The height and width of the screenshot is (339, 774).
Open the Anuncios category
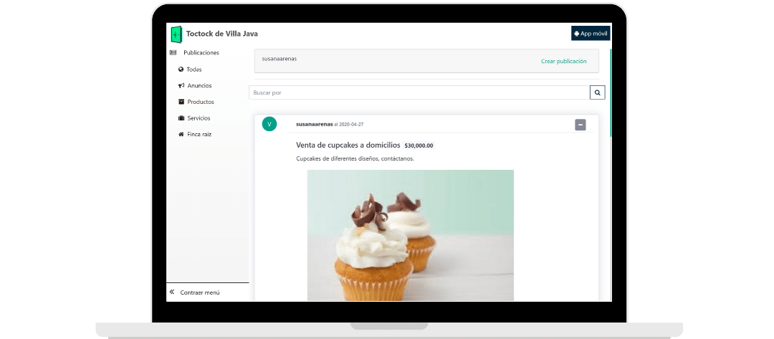point(199,86)
